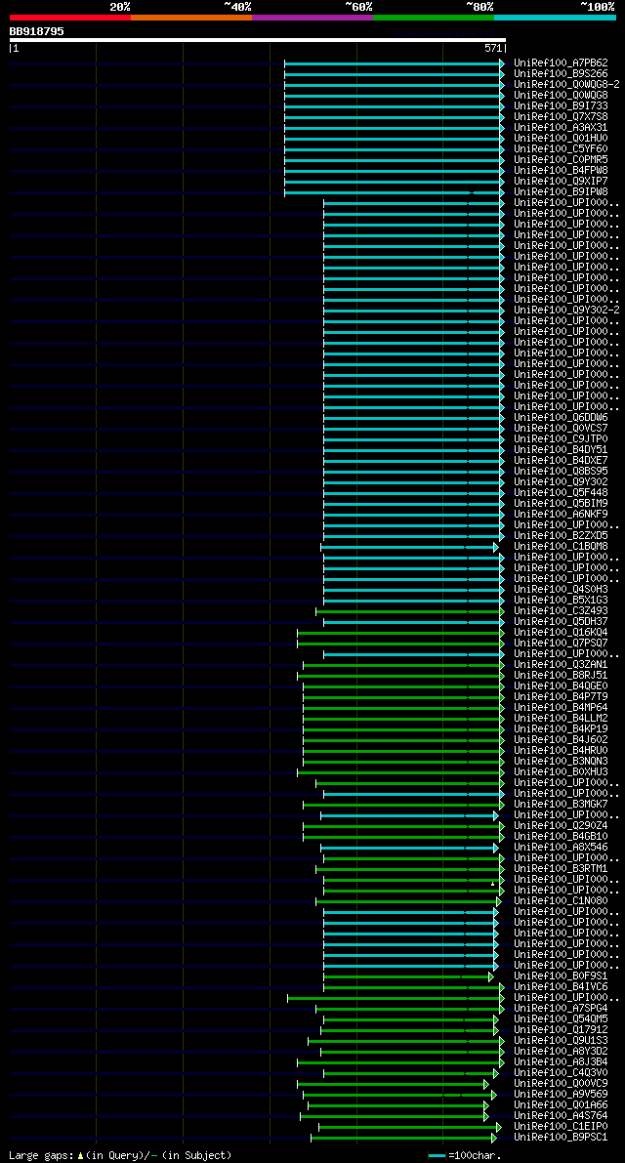This screenshot has width=625, height=1163.
Task: Open UniRef100_B5X1G3 hit name
Action: 561,600
